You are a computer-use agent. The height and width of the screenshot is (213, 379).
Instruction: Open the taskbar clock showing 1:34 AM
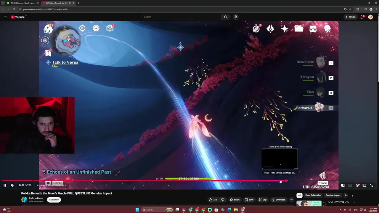[373, 210]
